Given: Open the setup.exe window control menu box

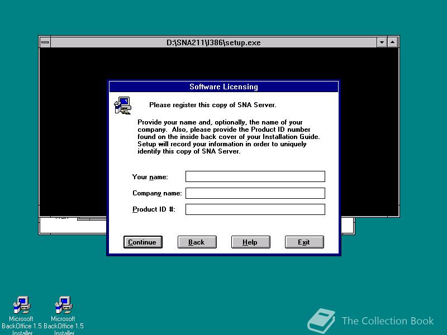Looking at the screenshot, I should pyautogui.click(x=45, y=42).
